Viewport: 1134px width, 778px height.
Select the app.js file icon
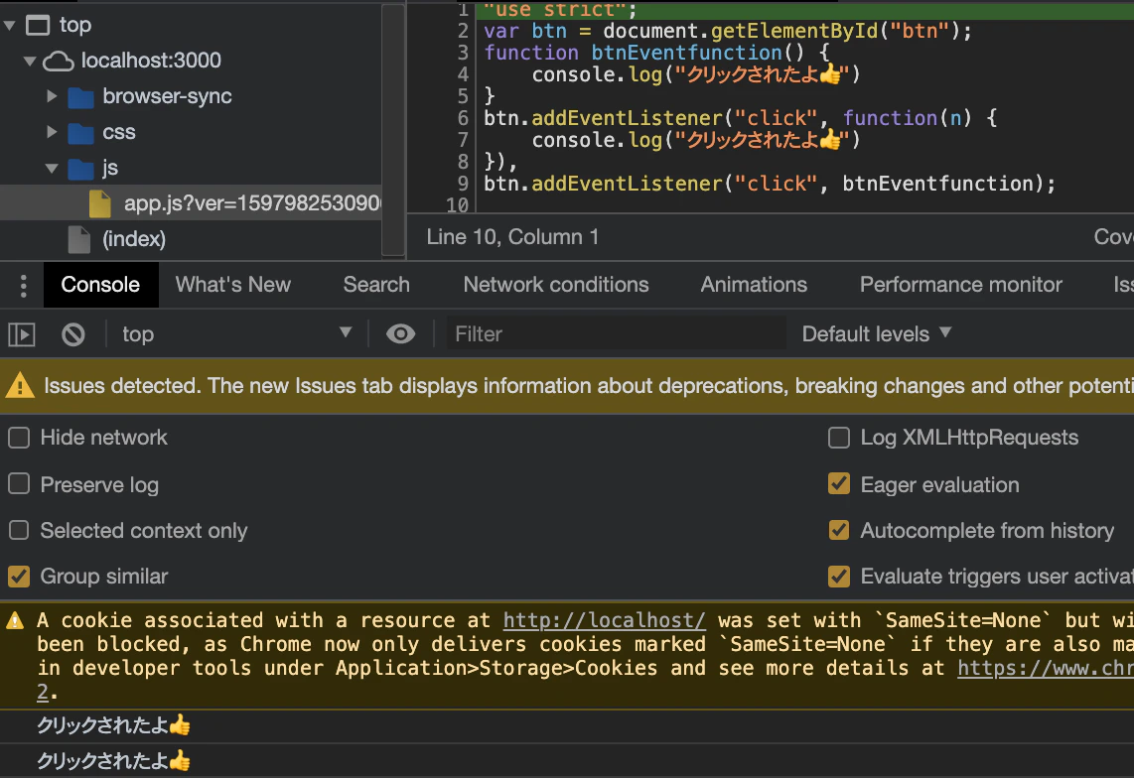coord(100,203)
